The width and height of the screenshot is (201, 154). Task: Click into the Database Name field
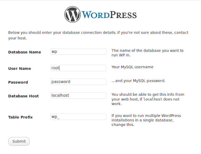click(78, 52)
